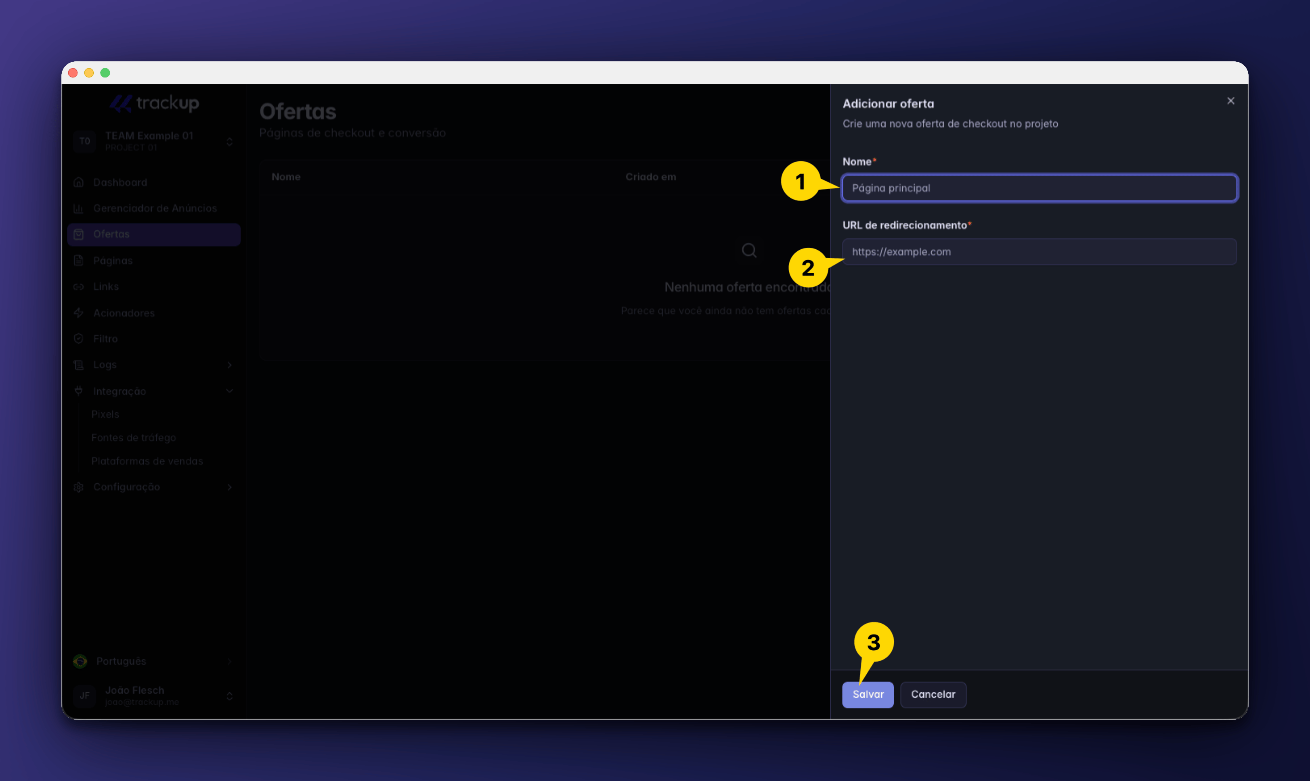Click the red macOS close button
The image size is (1310, 781).
[73, 73]
